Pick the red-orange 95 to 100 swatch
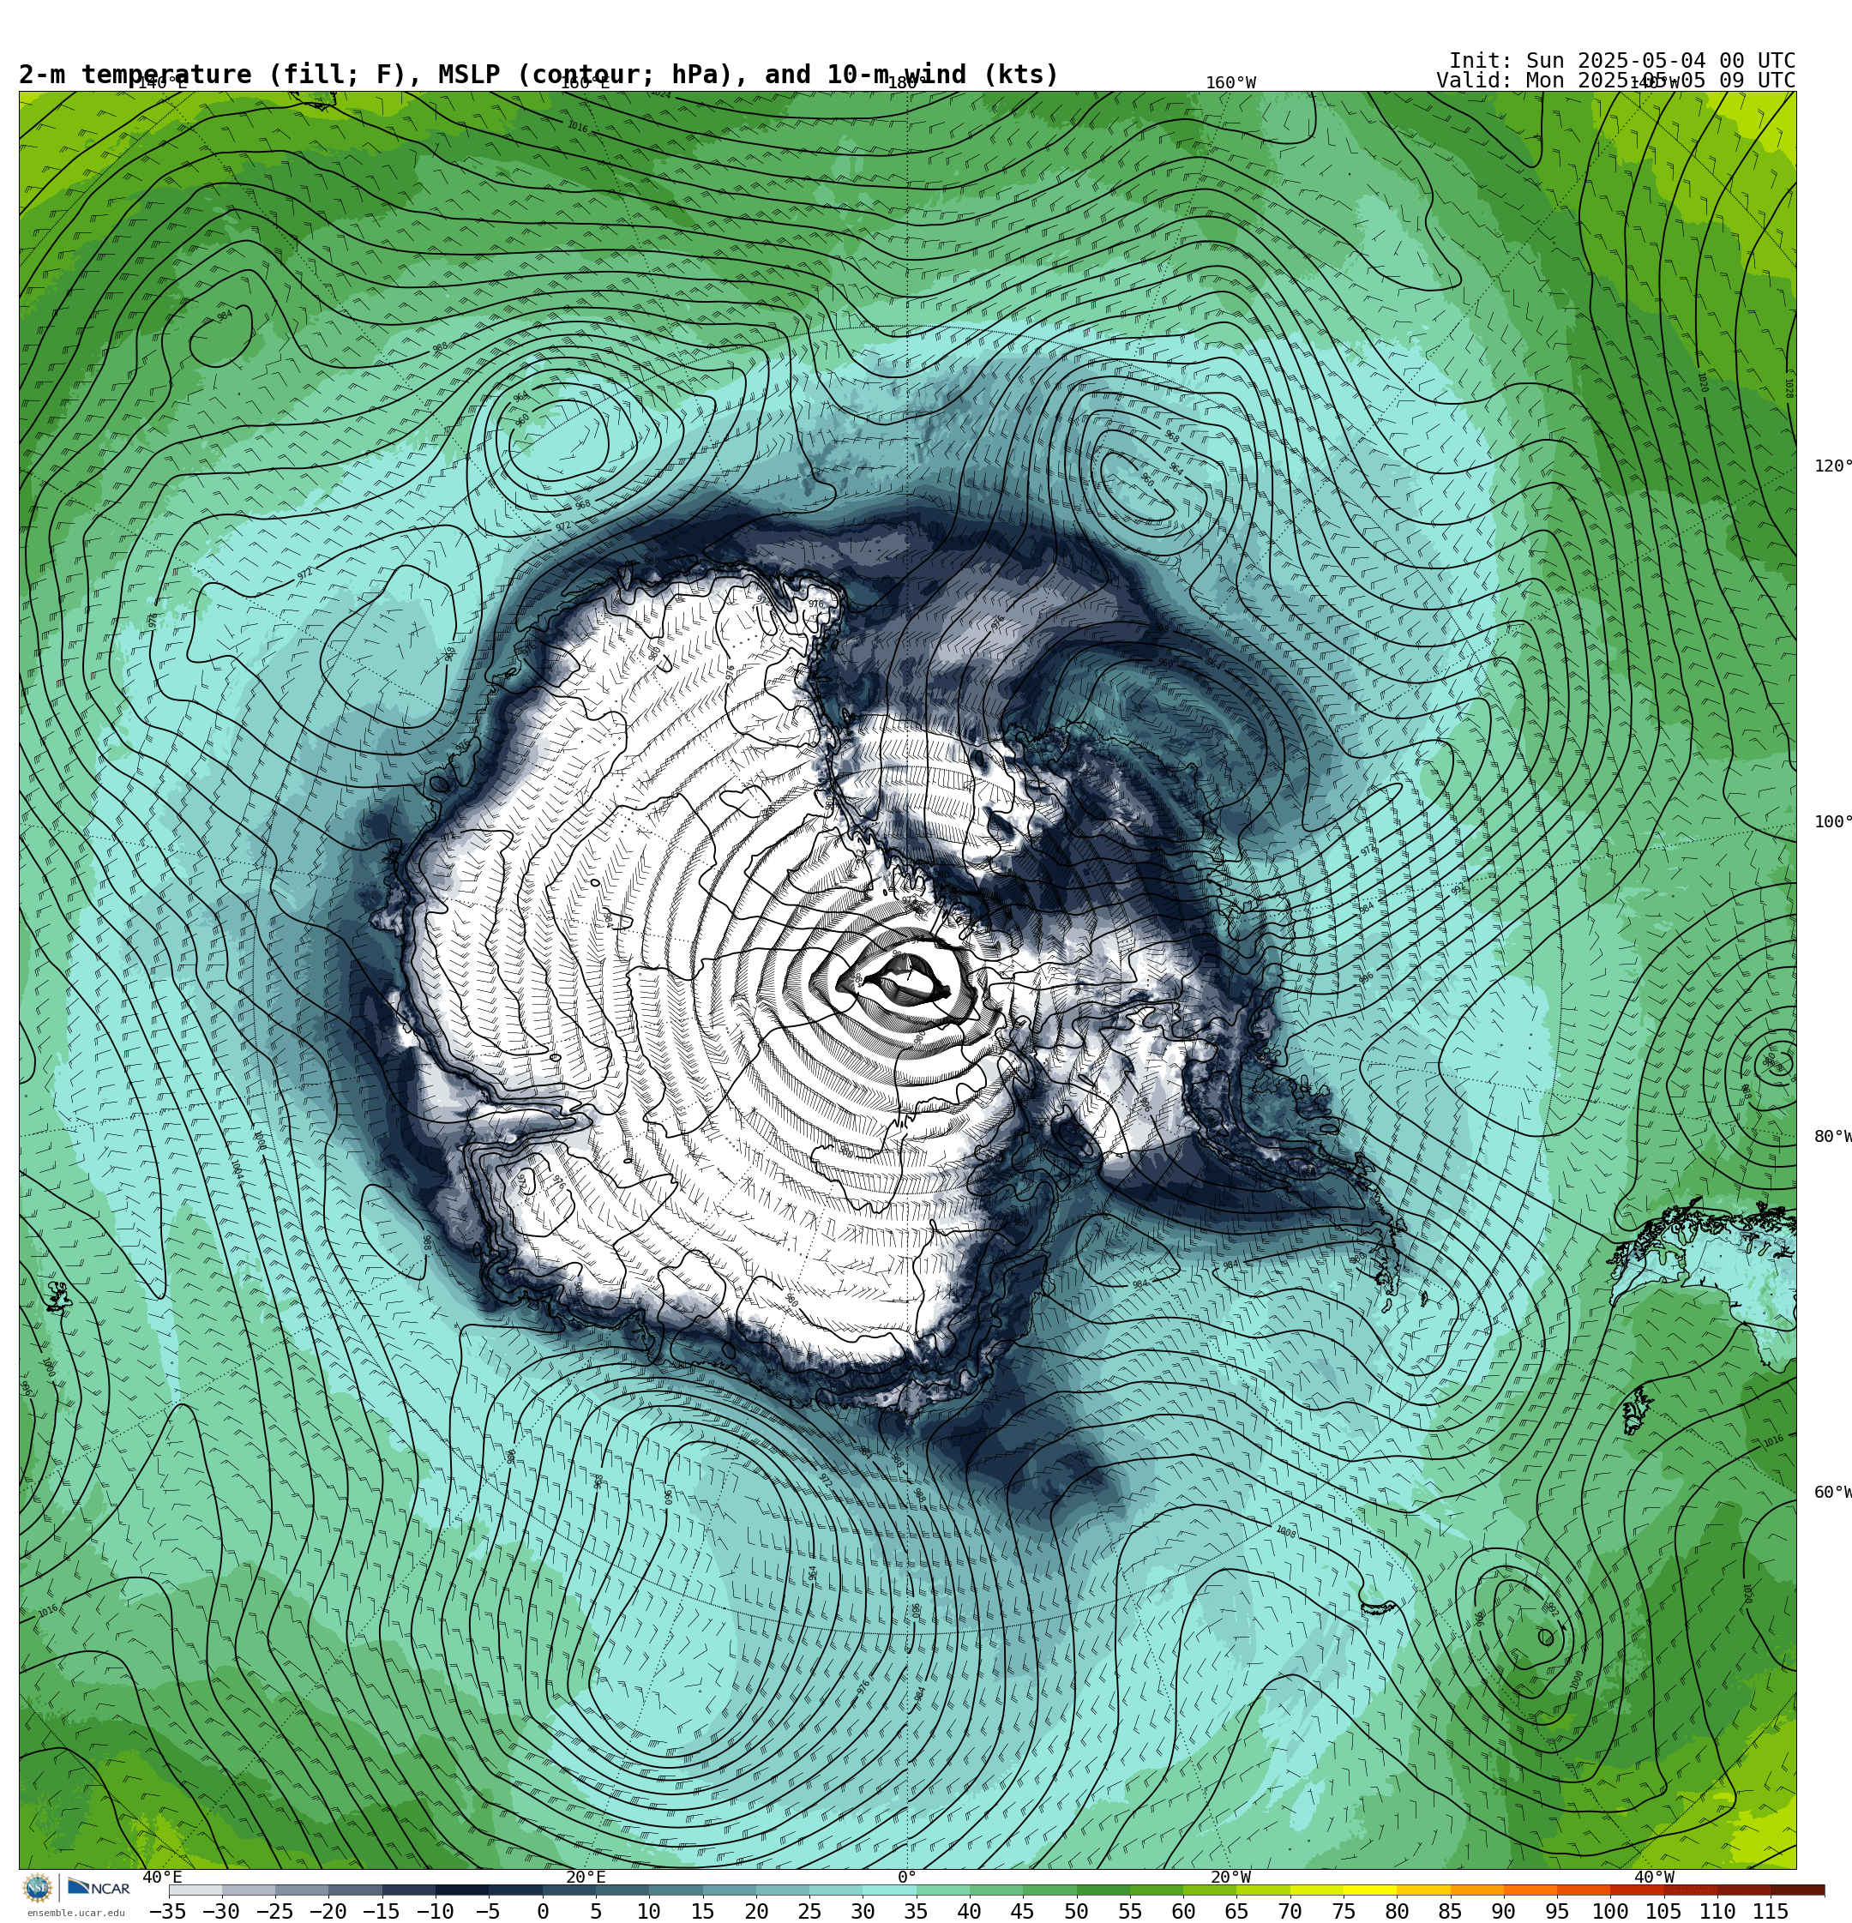The width and height of the screenshot is (1852, 1923). coord(1583,1890)
